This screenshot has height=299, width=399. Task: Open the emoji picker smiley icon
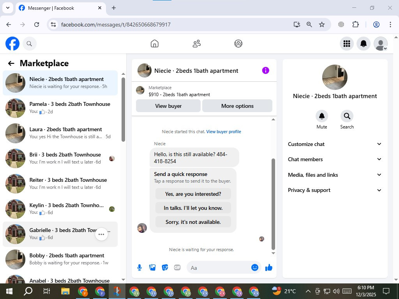click(255, 267)
